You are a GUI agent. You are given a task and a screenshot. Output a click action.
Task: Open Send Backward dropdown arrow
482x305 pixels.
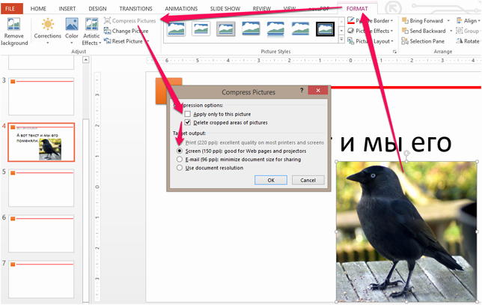(451, 31)
